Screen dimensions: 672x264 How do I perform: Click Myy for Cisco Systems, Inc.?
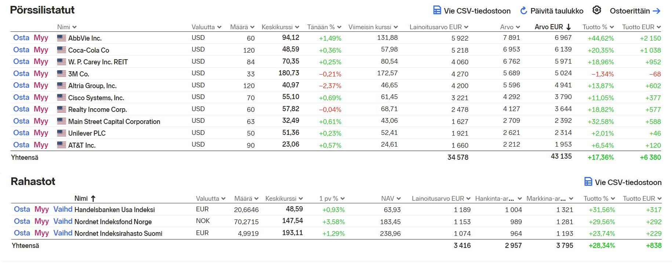tap(41, 97)
